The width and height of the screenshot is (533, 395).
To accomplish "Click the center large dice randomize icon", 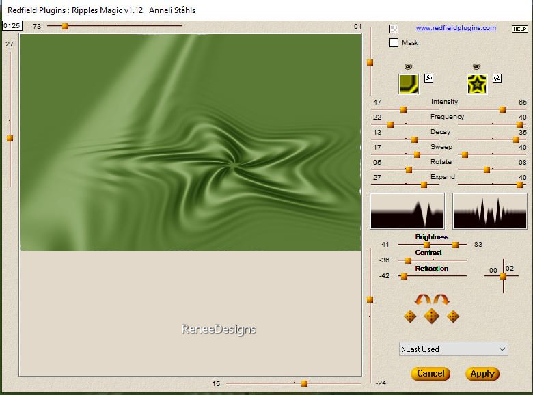I will pos(431,316).
